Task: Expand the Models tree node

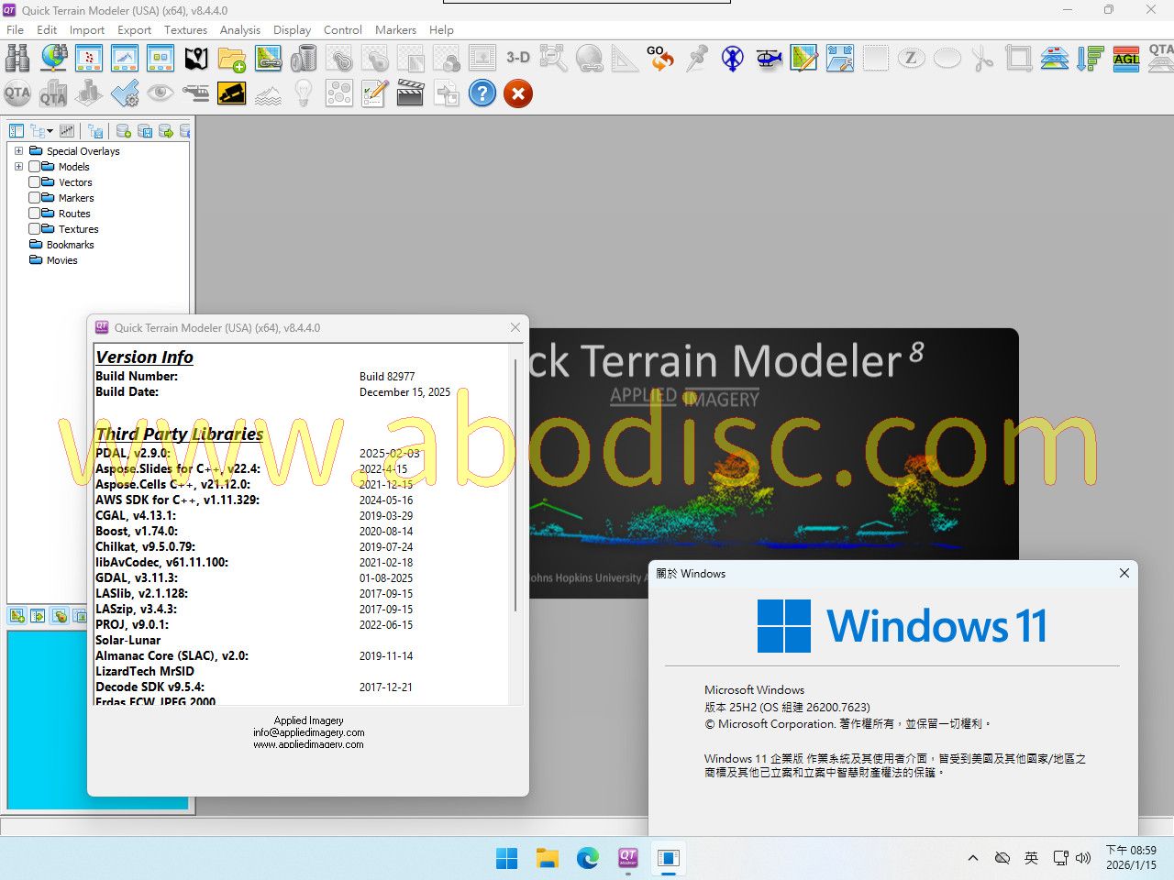Action: pos(18,167)
